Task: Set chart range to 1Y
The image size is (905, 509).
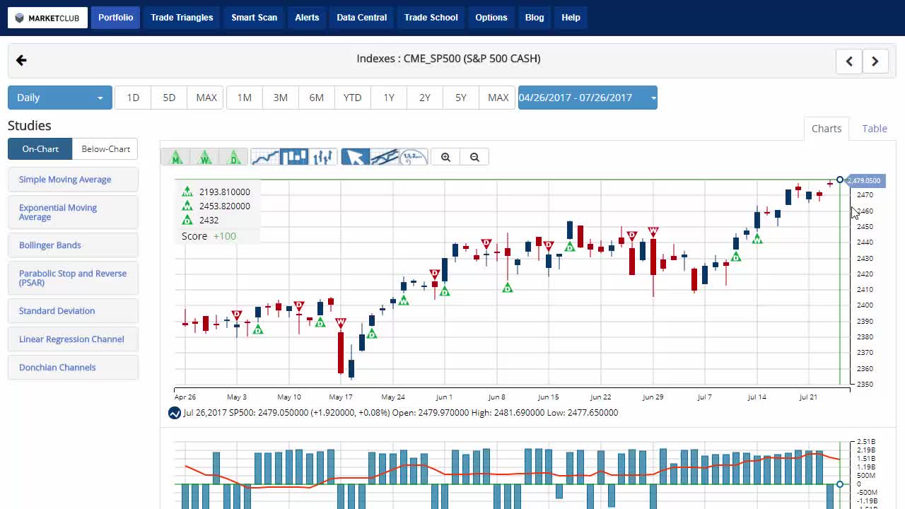Action: 389,98
